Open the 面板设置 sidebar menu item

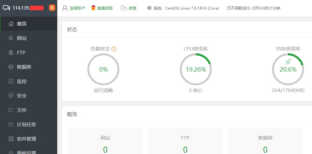(26, 151)
